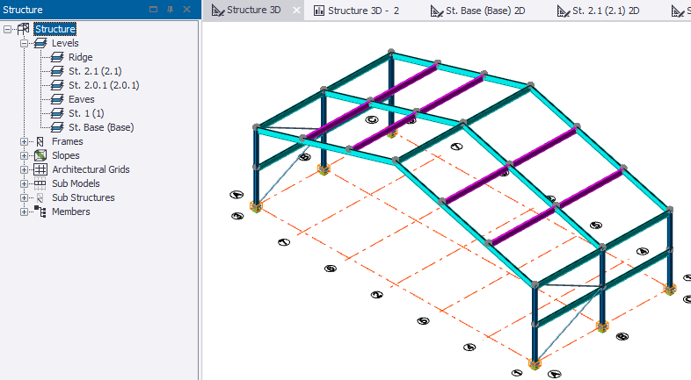Viewport: 691px width, 380px height.
Task: Expand the Frames tree node
Action: pos(25,141)
